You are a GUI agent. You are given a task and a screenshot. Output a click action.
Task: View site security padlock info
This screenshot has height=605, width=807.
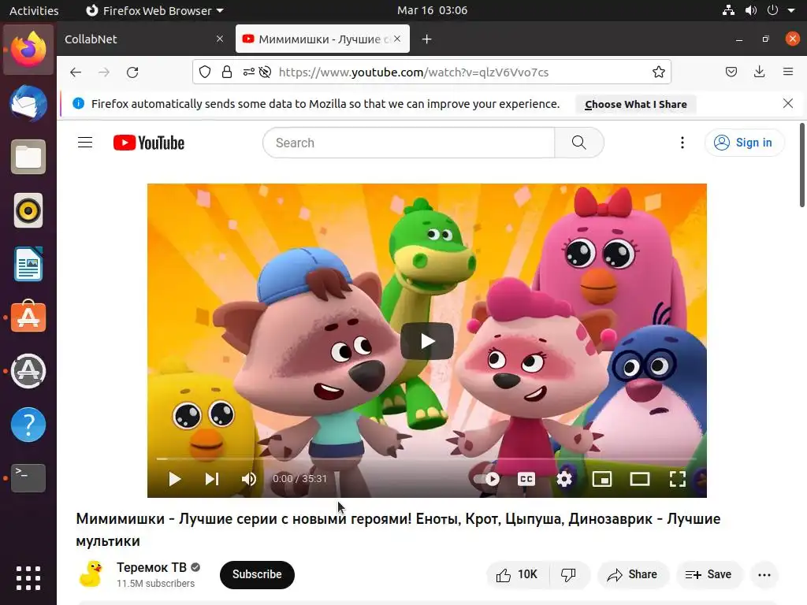(x=226, y=72)
